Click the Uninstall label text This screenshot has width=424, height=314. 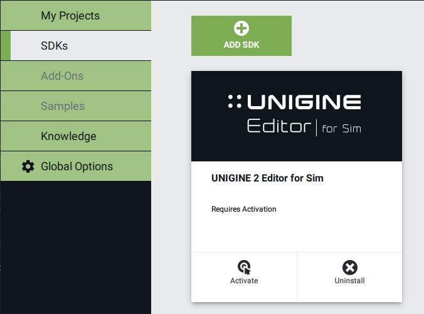(349, 281)
